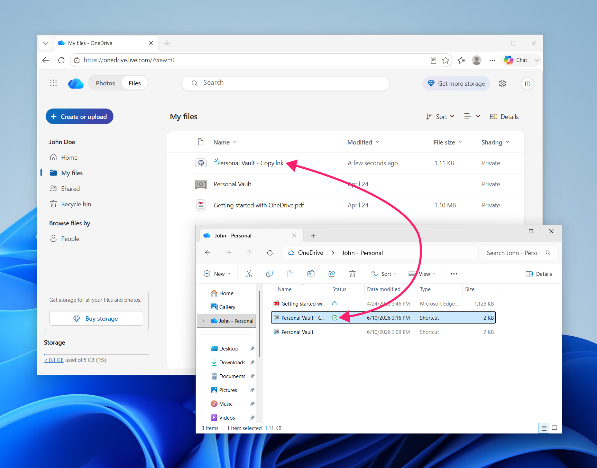Open the Sort dropdown in File Explorer
The width and height of the screenshot is (597, 468).
tap(384, 274)
